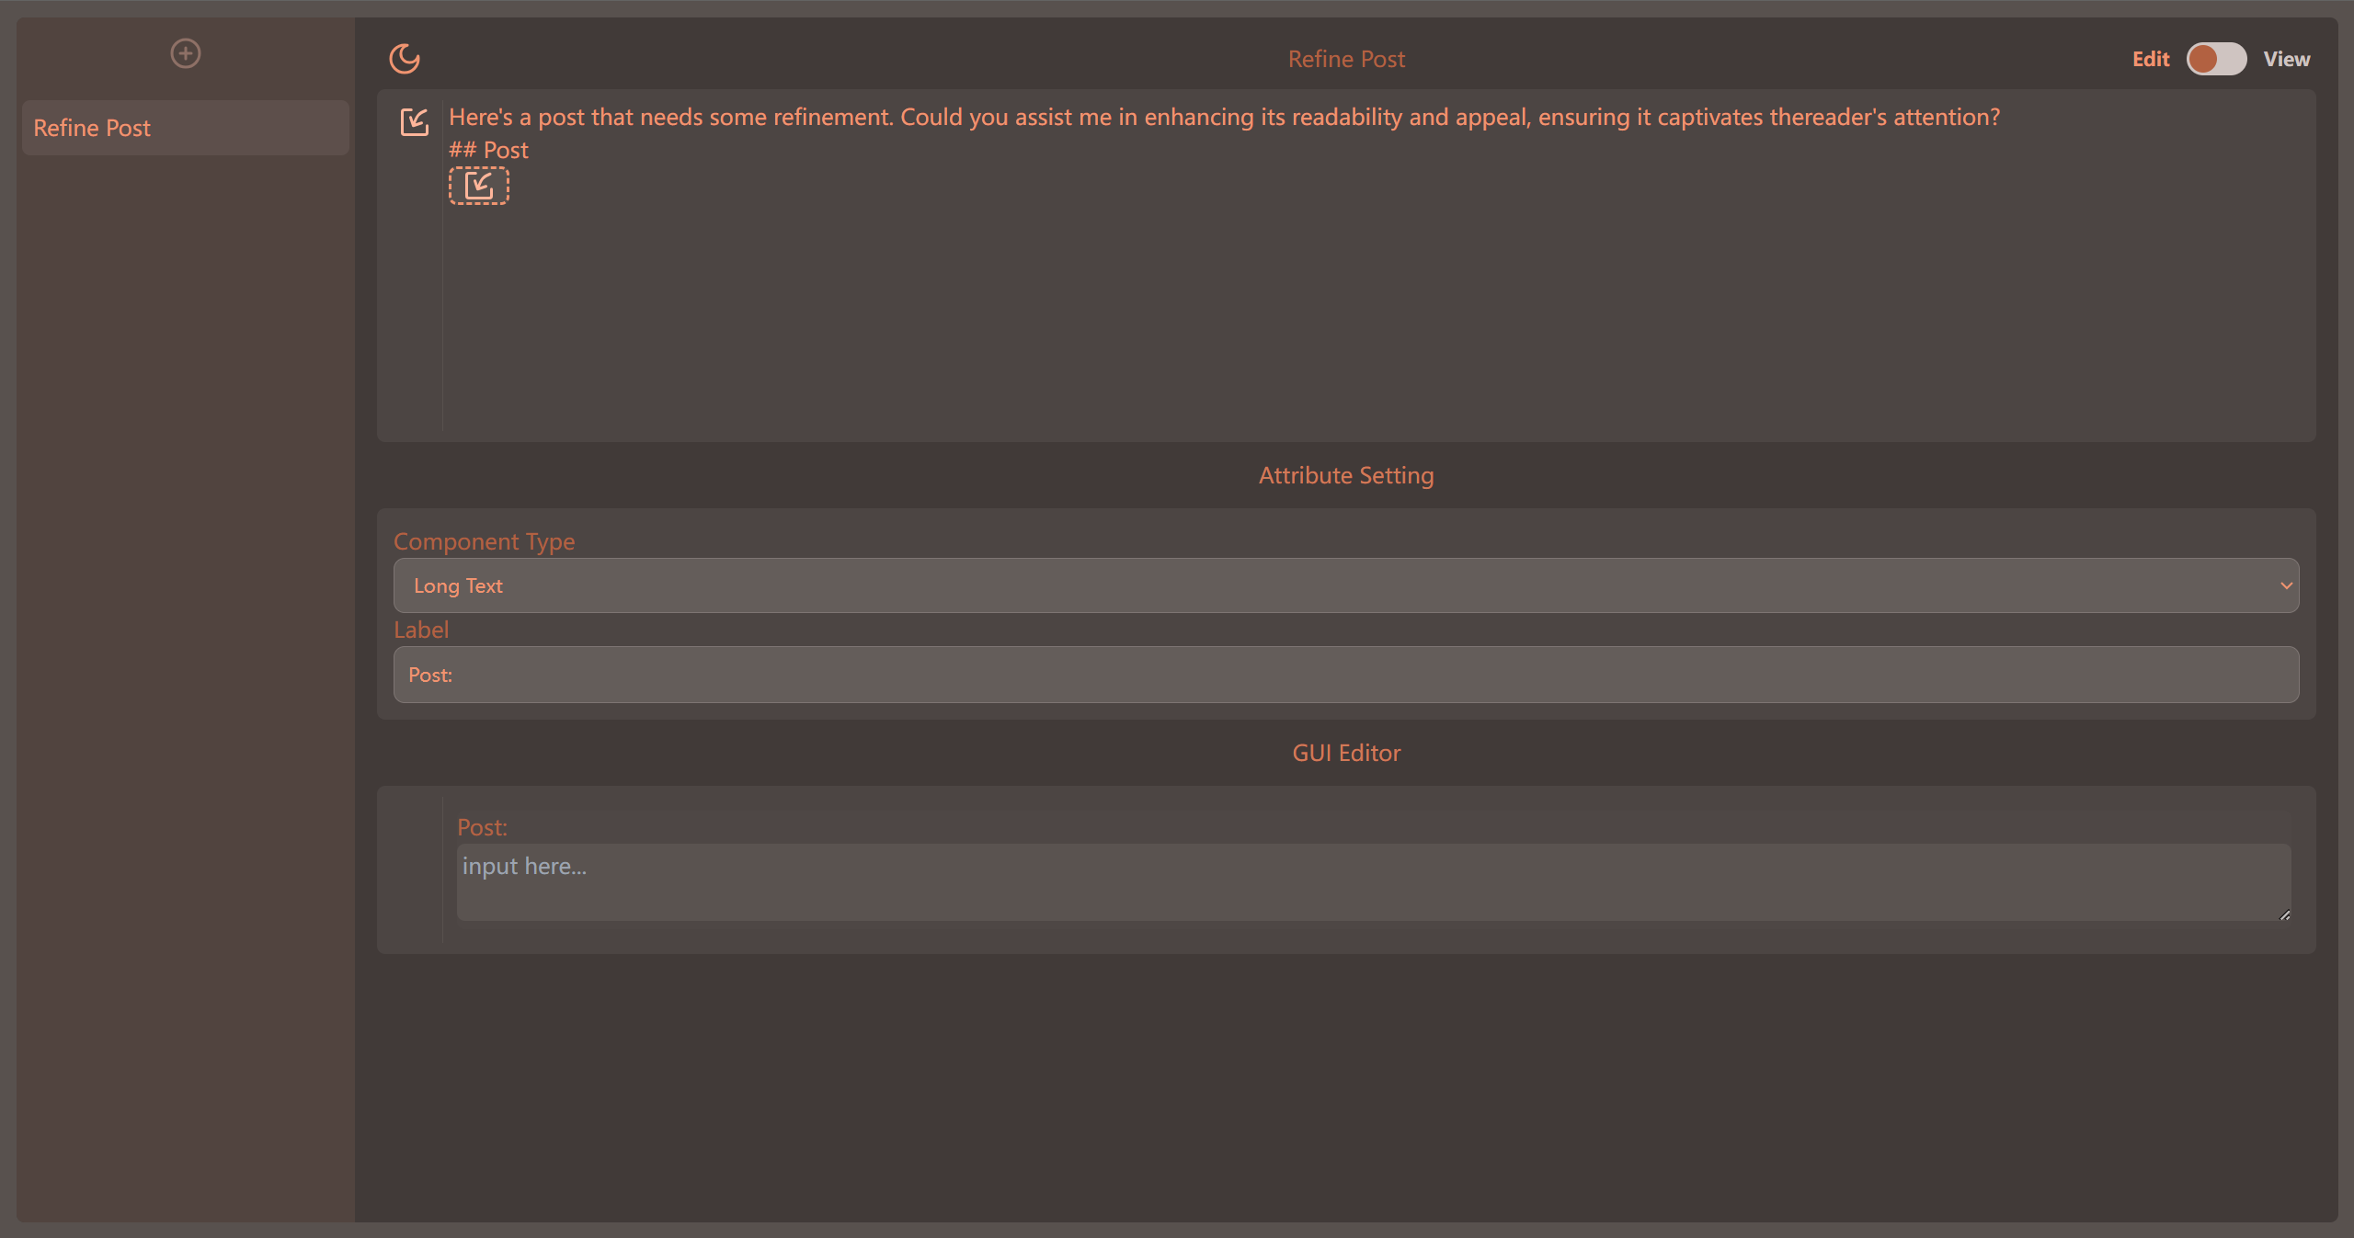Image resolution: width=2354 pixels, height=1238 pixels.
Task: Toggle dark mode with the moon icon
Action: [405, 59]
